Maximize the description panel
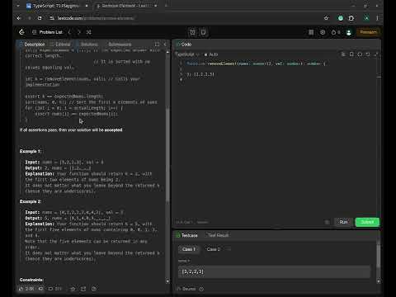 157,45
